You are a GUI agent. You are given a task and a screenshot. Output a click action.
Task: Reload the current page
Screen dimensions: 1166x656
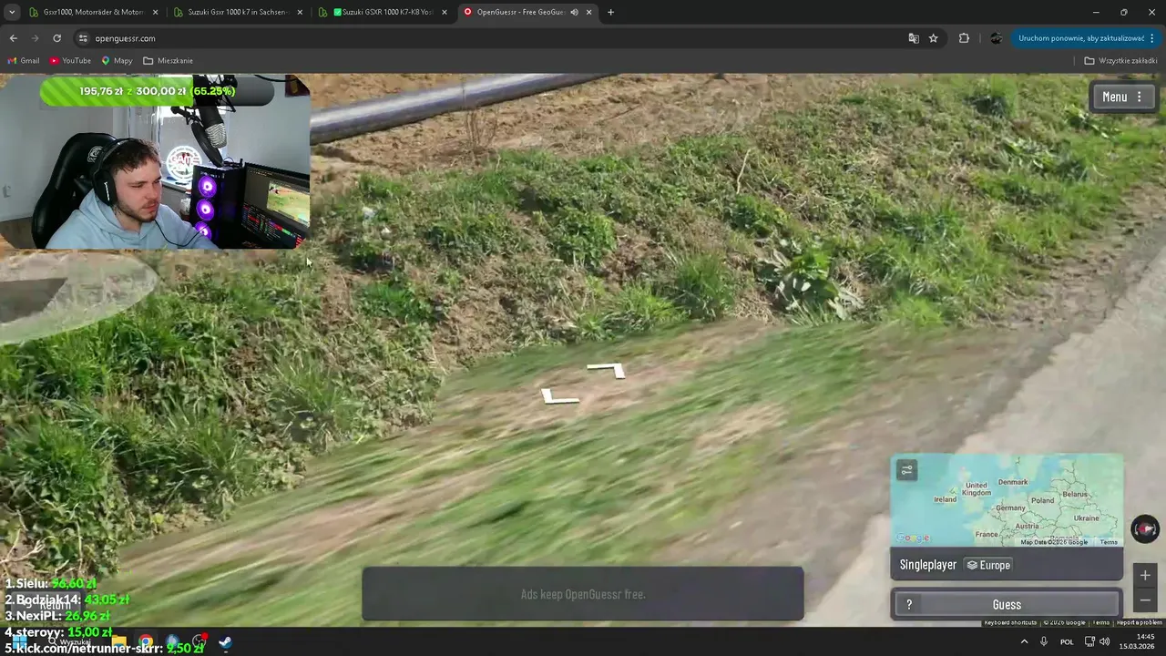pos(56,38)
